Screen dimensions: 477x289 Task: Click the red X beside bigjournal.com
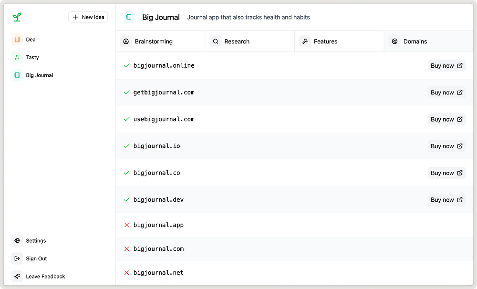coord(126,249)
